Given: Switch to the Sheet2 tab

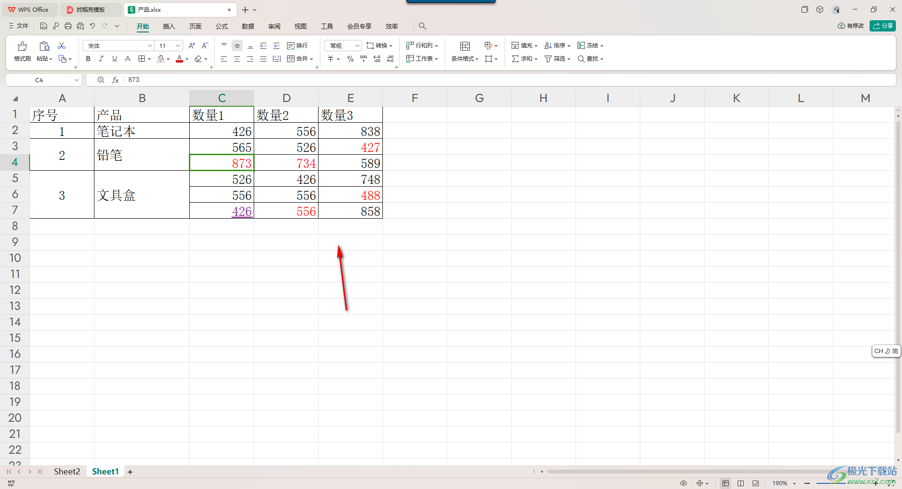Looking at the screenshot, I should click(67, 472).
